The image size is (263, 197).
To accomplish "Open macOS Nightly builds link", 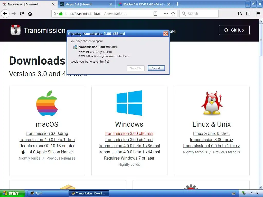I will coord(30,158).
